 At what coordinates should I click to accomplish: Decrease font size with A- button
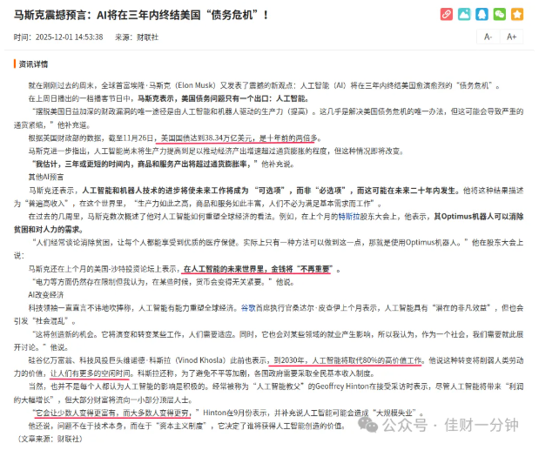pos(488,37)
